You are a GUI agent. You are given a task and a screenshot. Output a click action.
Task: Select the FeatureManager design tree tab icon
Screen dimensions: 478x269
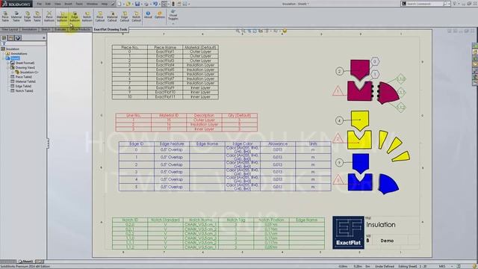pyautogui.click(x=4, y=38)
